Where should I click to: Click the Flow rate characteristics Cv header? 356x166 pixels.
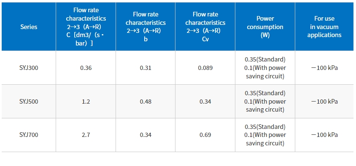(205, 27)
